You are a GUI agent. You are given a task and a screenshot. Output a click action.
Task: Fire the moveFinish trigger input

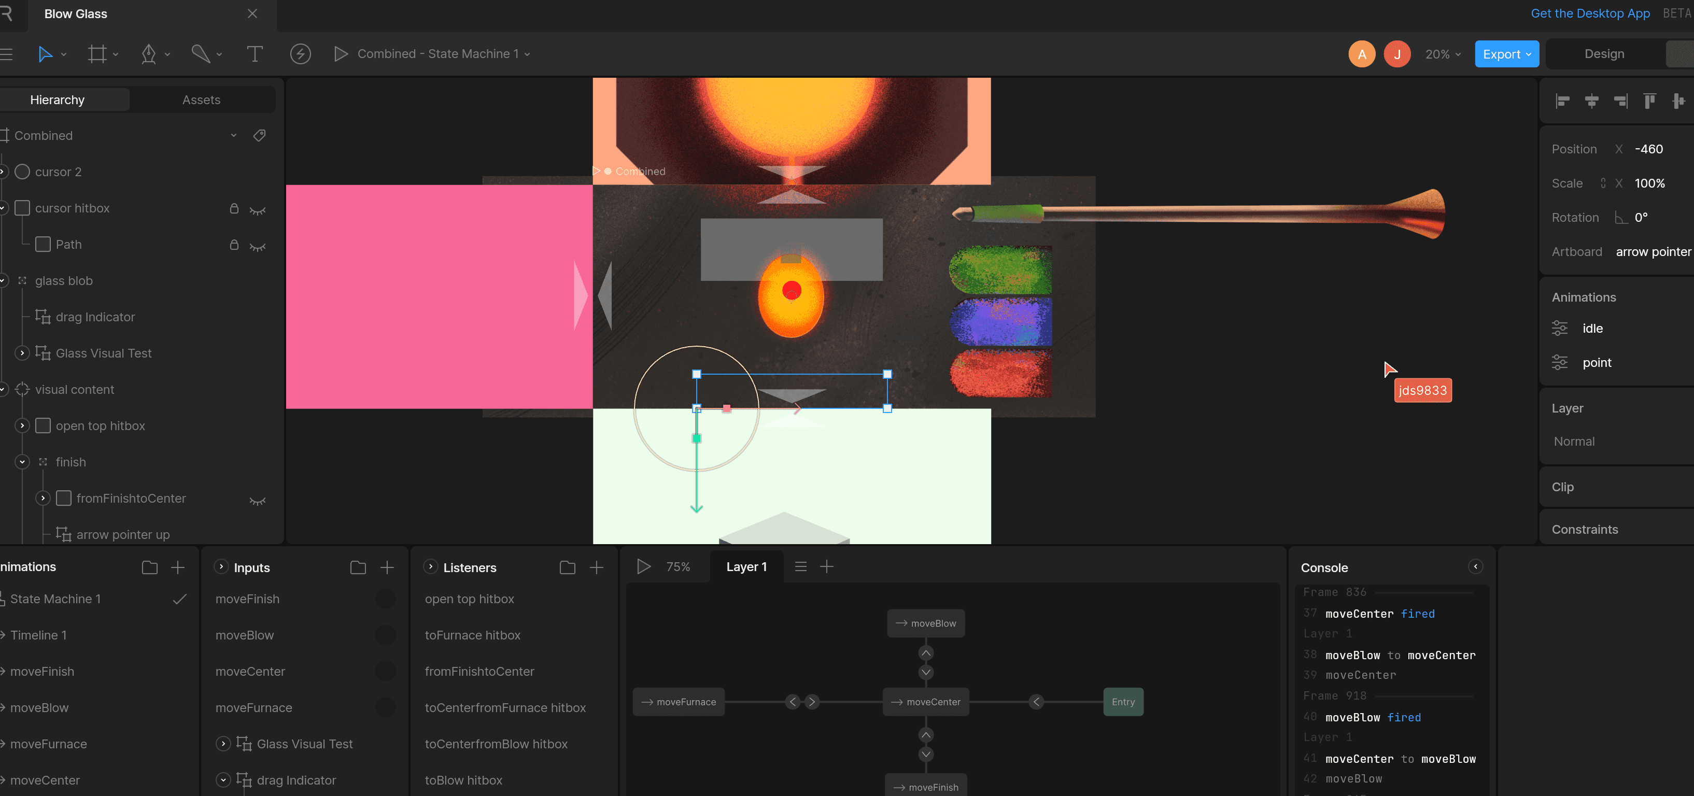385,599
